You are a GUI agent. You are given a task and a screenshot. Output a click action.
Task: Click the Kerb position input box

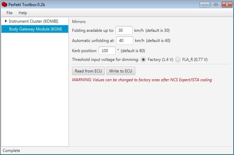[107, 51]
